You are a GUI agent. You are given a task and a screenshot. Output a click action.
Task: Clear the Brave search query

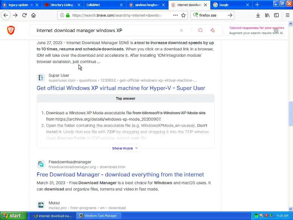click(181, 30)
